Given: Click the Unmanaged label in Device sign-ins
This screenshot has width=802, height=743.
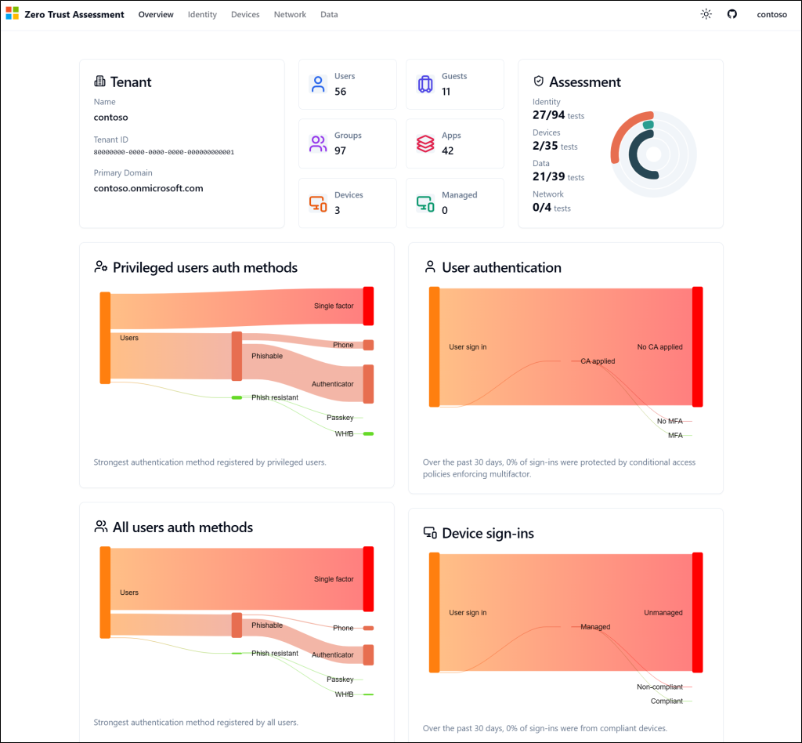Looking at the screenshot, I should coord(663,613).
